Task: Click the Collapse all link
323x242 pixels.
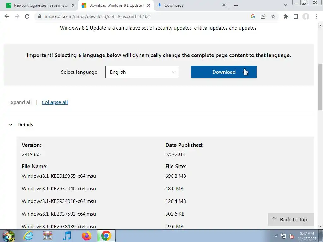Action: pyautogui.click(x=55, y=102)
